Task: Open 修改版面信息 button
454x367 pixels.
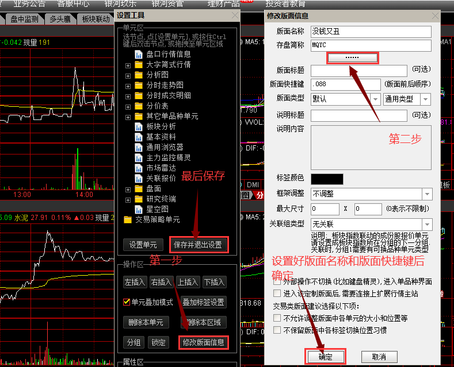Action: coord(204,342)
